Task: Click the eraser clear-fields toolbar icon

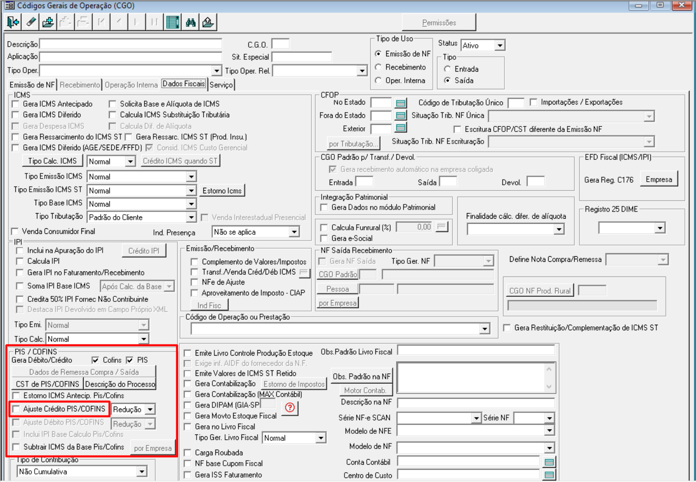Action: [x=30, y=22]
